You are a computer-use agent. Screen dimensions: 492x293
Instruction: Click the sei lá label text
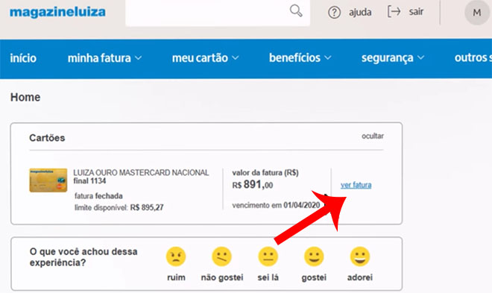(x=268, y=277)
